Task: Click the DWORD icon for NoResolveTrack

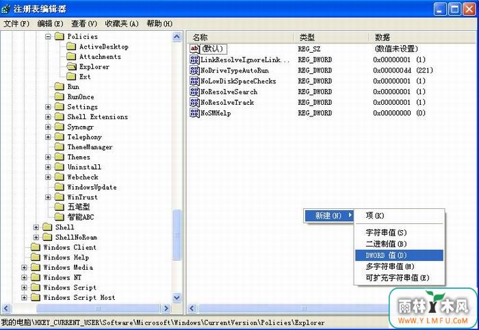Action: (194, 103)
